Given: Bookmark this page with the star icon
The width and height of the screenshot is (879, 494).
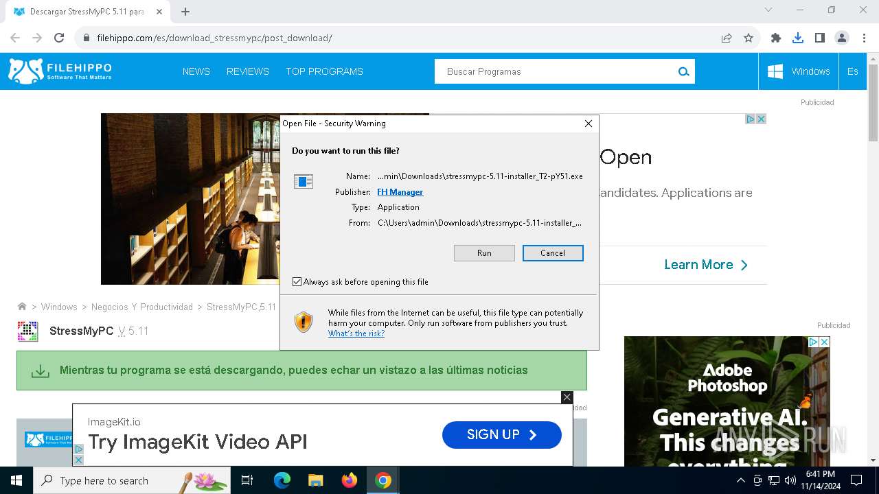Looking at the screenshot, I should (x=749, y=38).
